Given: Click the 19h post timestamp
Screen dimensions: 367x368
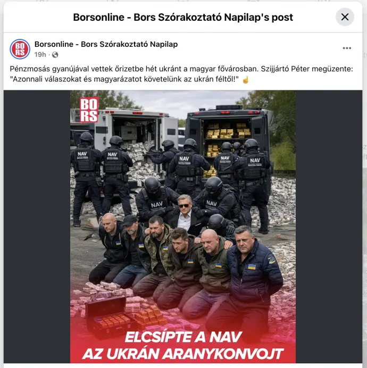Looking at the screenshot, I should (40, 55).
